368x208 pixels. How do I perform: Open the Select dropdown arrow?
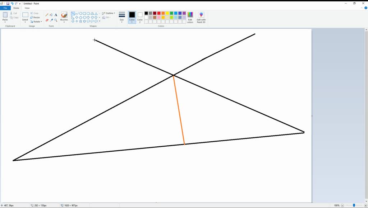(x=25, y=22)
